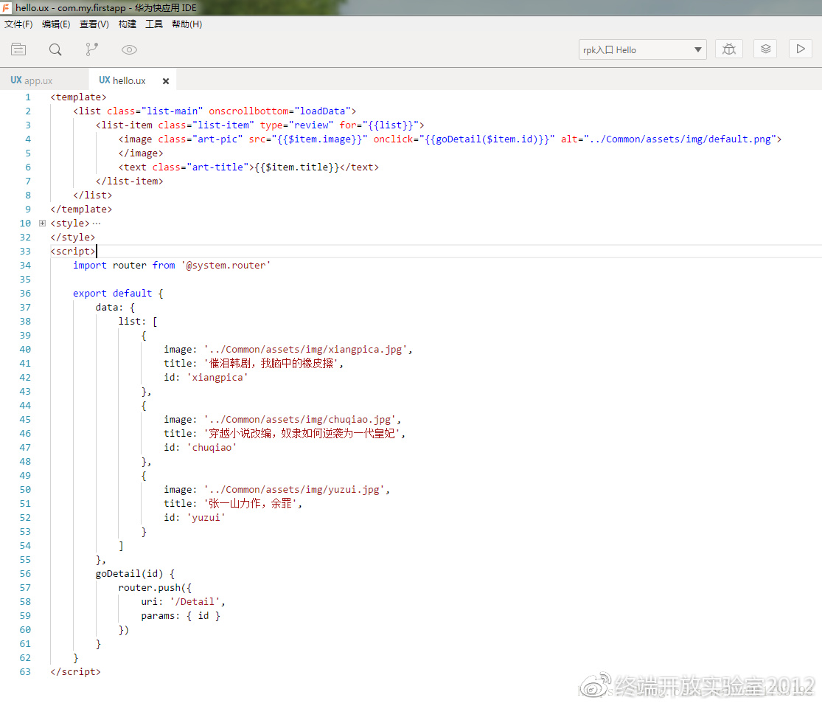
Task: Open the 工具 menu
Action: click(154, 24)
